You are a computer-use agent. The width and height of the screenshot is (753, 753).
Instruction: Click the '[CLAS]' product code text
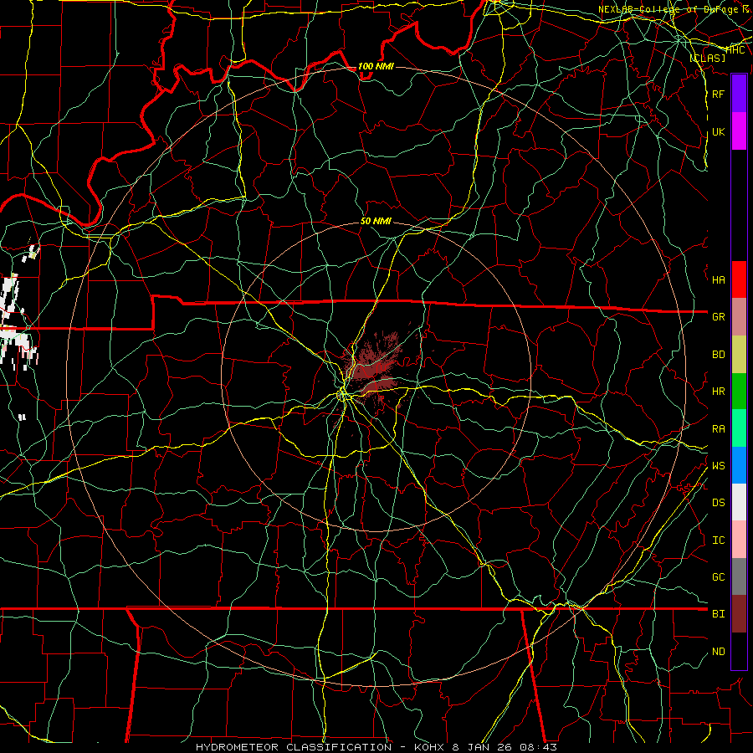click(x=707, y=59)
